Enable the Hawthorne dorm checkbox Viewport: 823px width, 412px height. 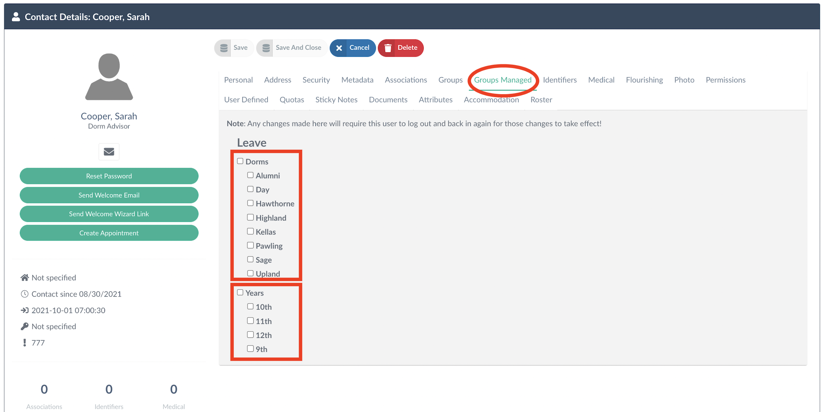(250, 203)
